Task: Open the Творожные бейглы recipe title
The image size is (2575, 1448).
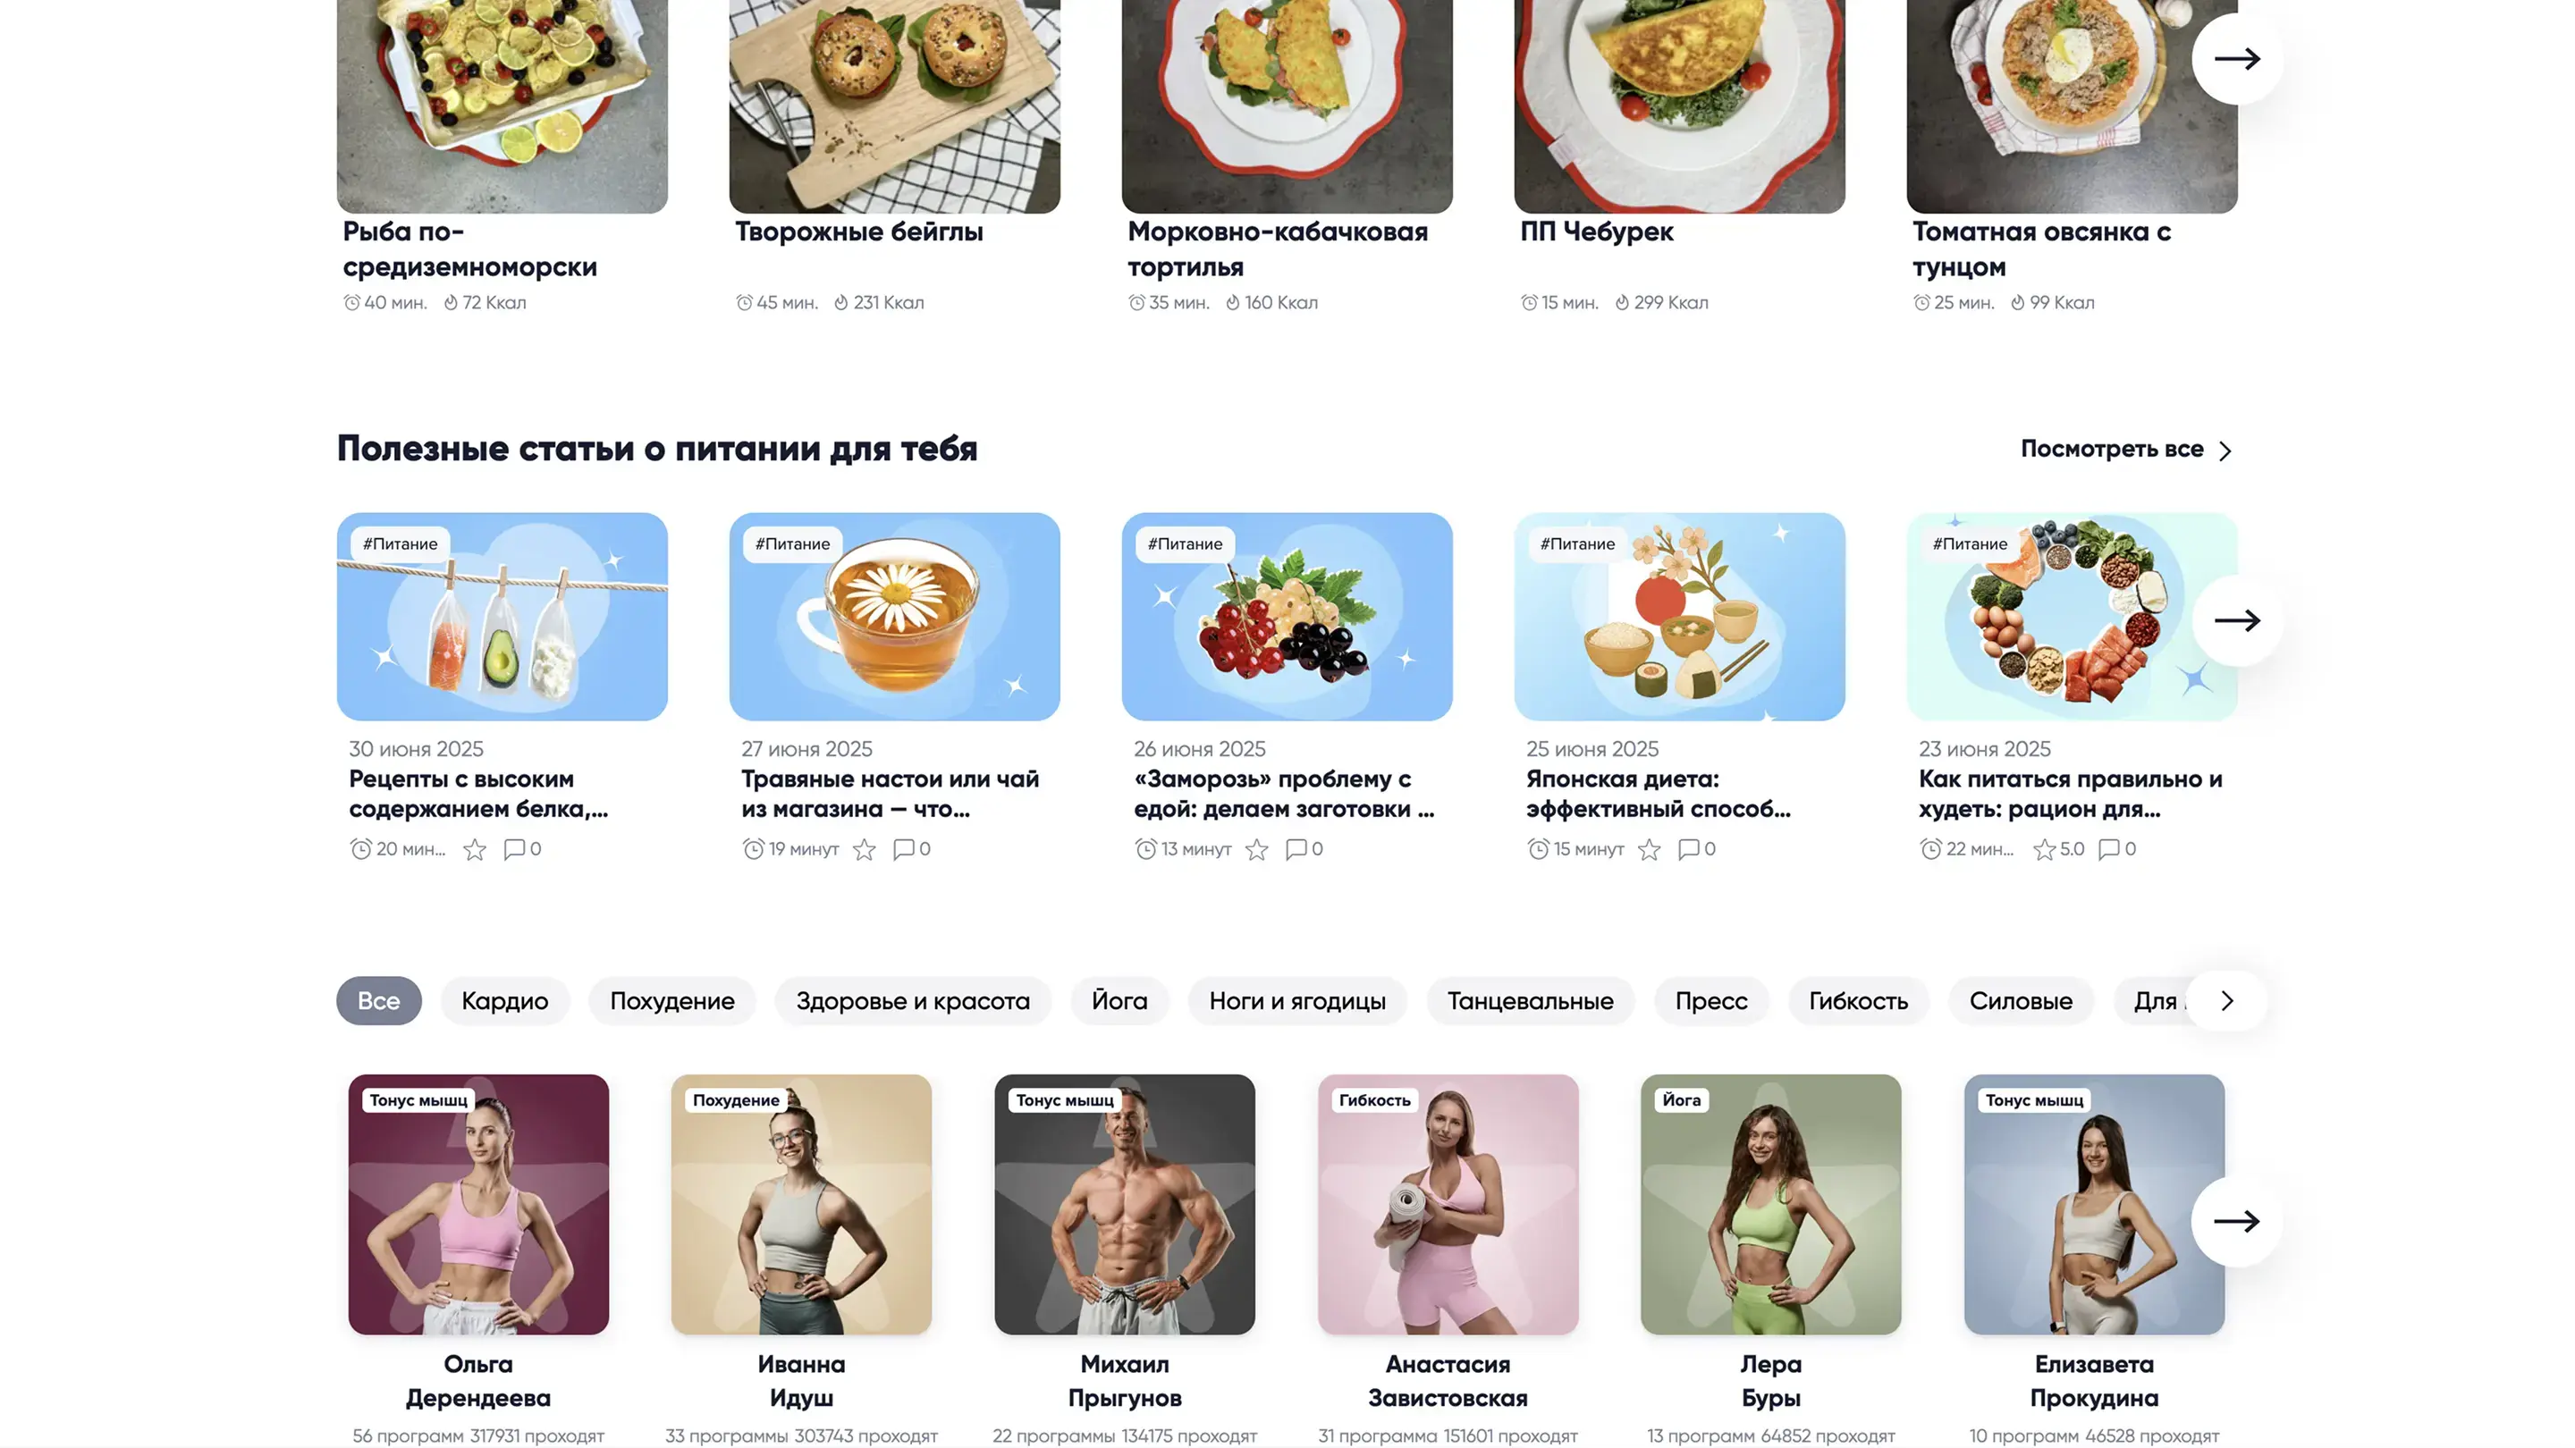Action: click(858, 232)
